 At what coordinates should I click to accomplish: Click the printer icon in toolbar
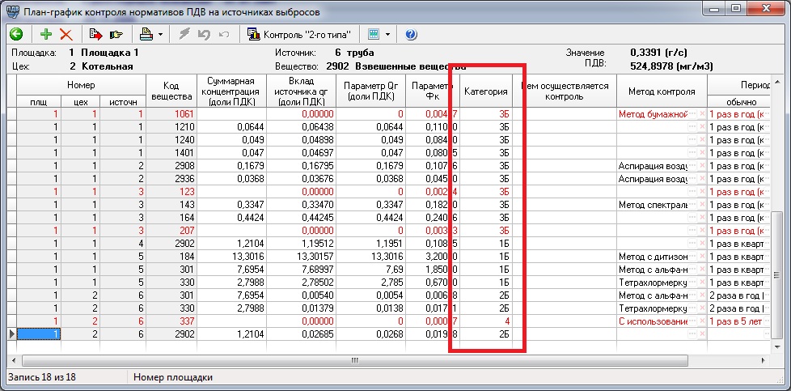point(146,35)
